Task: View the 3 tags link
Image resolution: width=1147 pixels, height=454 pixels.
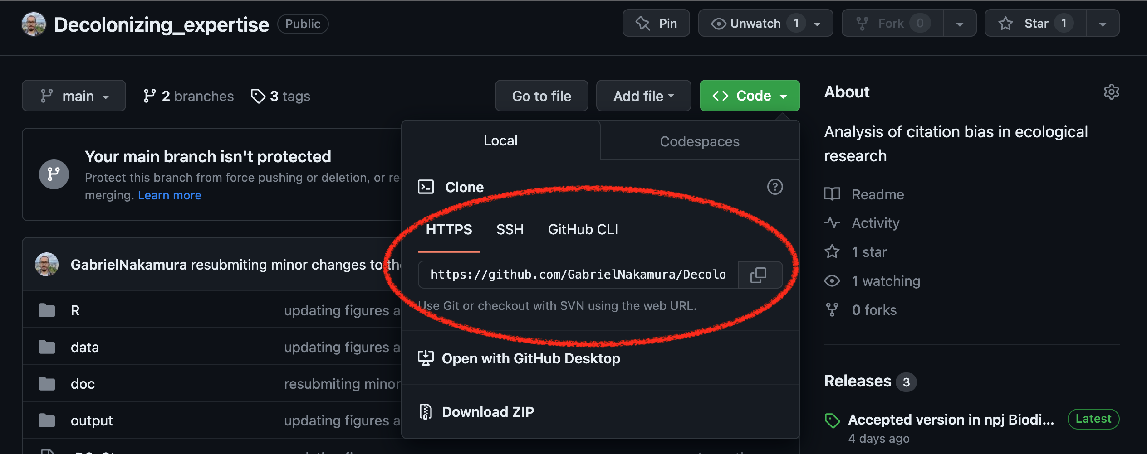Action: 280,96
